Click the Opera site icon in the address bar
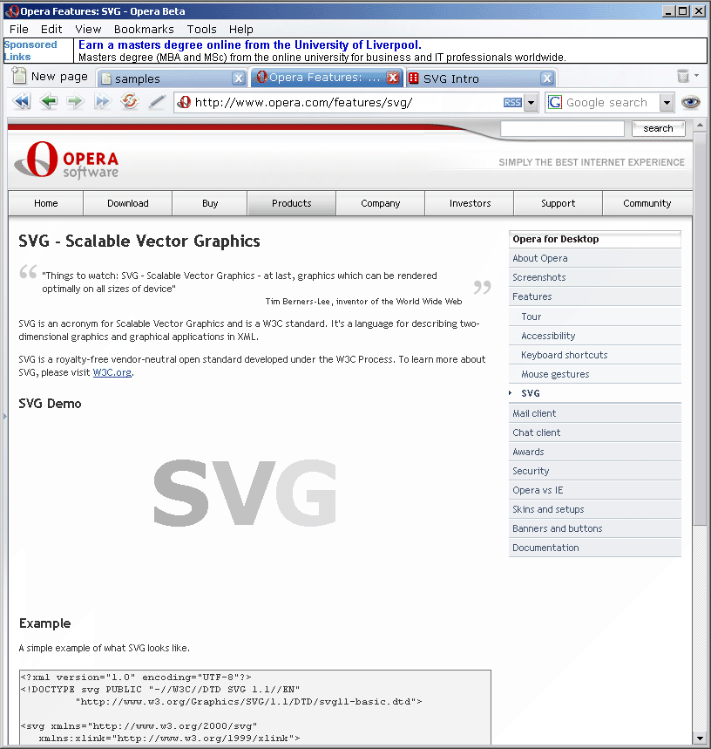This screenshot has height=749, width=711. coord(184,102)
